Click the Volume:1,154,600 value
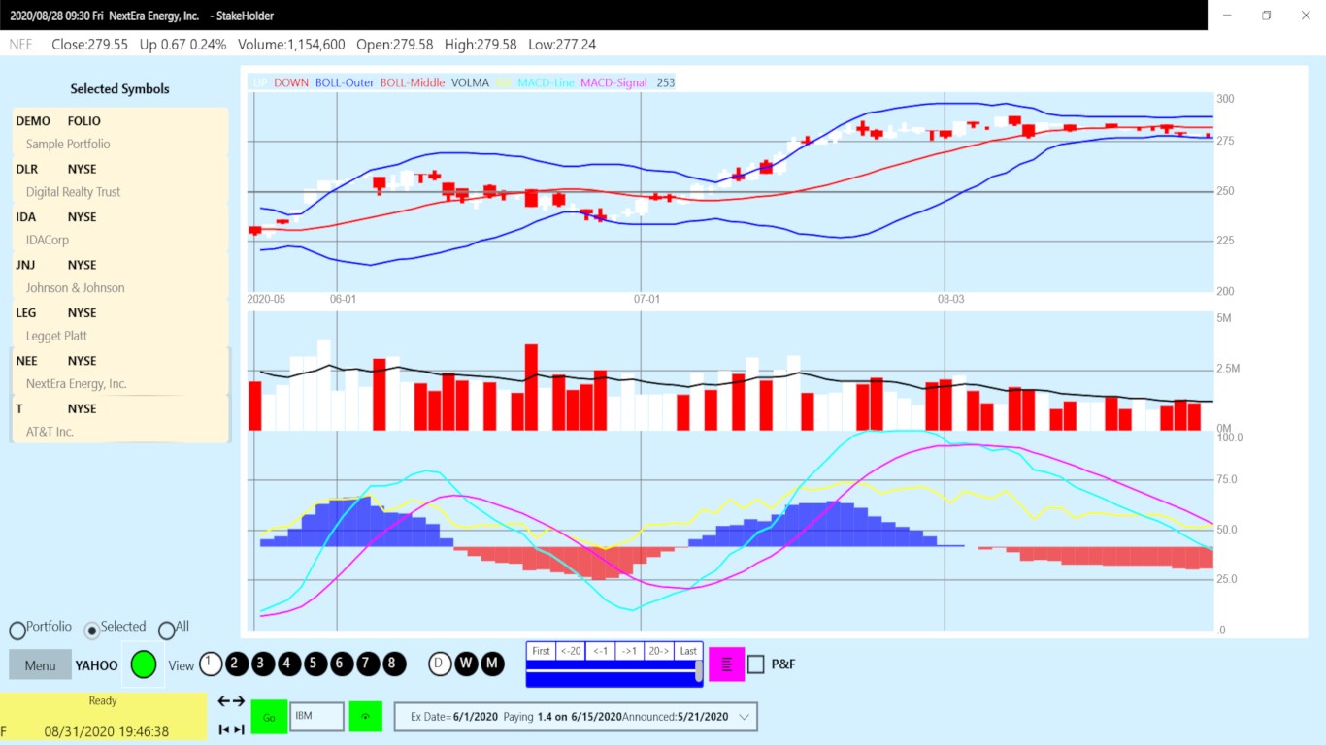Image resolution: width=1326 pixels, height=745 pixels. 291,45
